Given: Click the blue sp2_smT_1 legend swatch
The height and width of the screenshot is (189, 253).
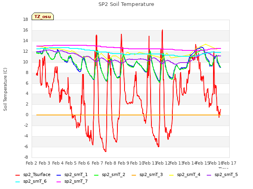Looking at the screenshot, I should (59, 175).
